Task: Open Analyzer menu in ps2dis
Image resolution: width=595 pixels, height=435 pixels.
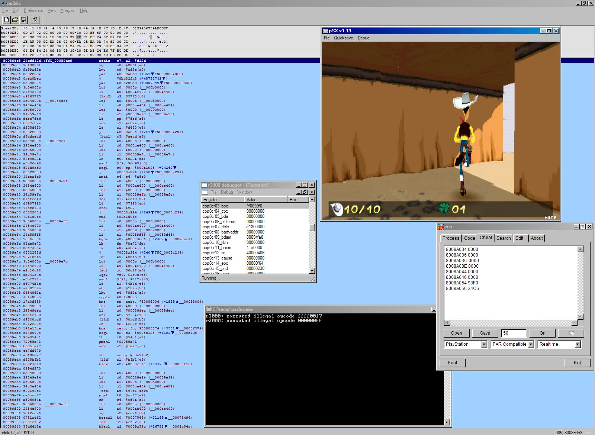Action: pyautogui.click(x=68, y=10)
